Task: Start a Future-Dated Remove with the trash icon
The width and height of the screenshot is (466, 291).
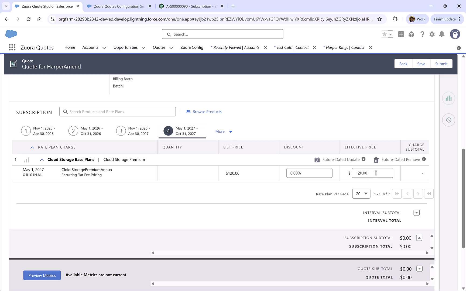Action: 376,160
